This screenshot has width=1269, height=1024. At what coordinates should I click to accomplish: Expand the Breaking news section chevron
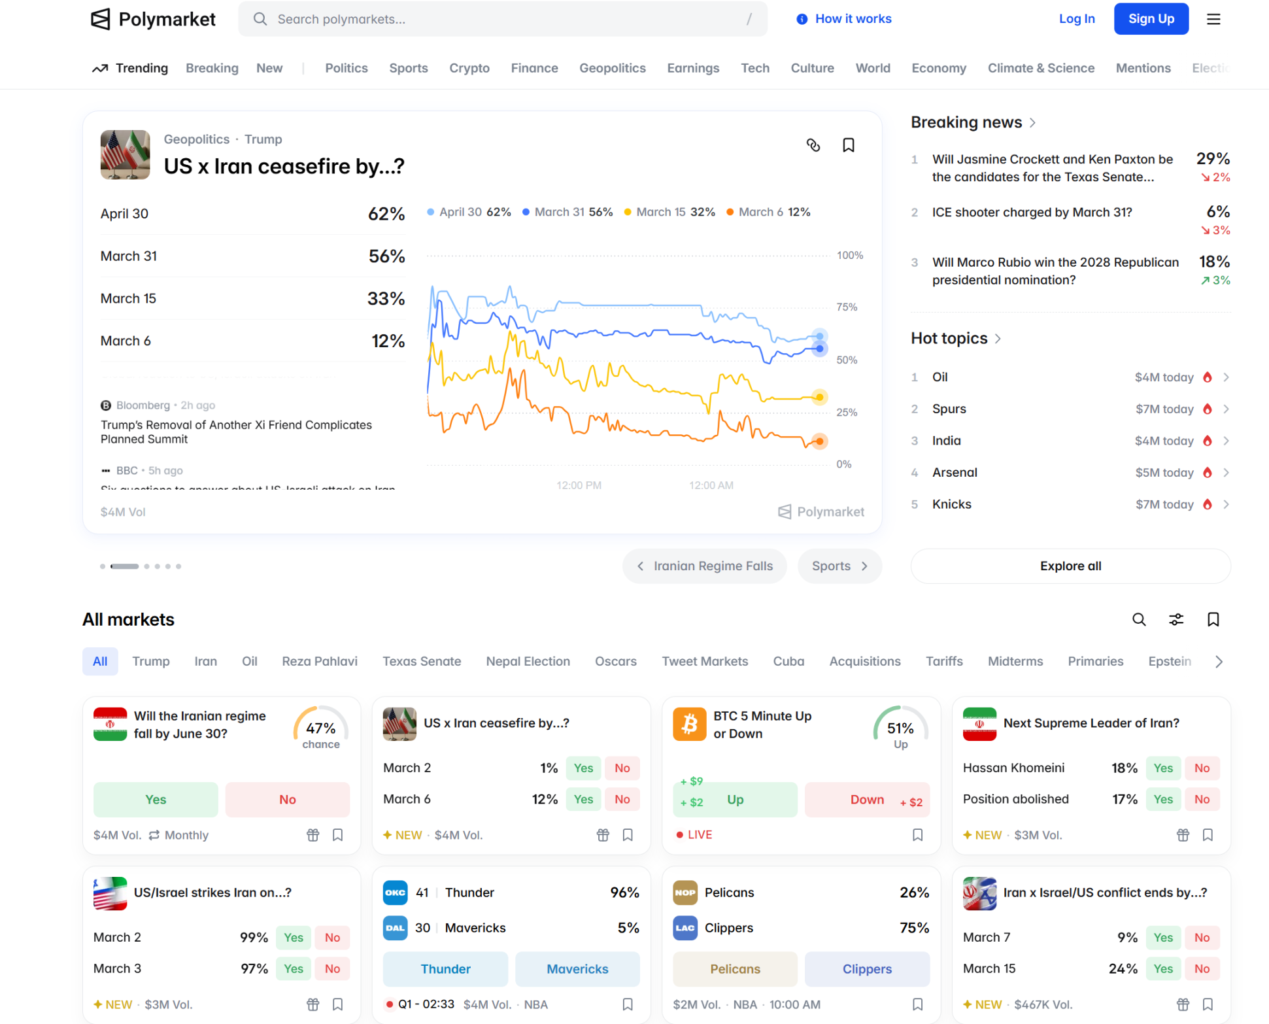[1032, 123]
